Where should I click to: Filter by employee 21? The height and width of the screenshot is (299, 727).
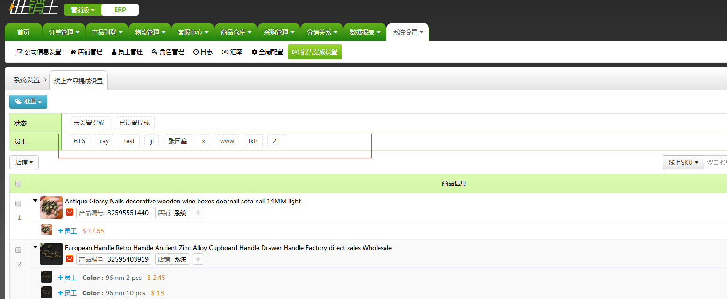276,141
